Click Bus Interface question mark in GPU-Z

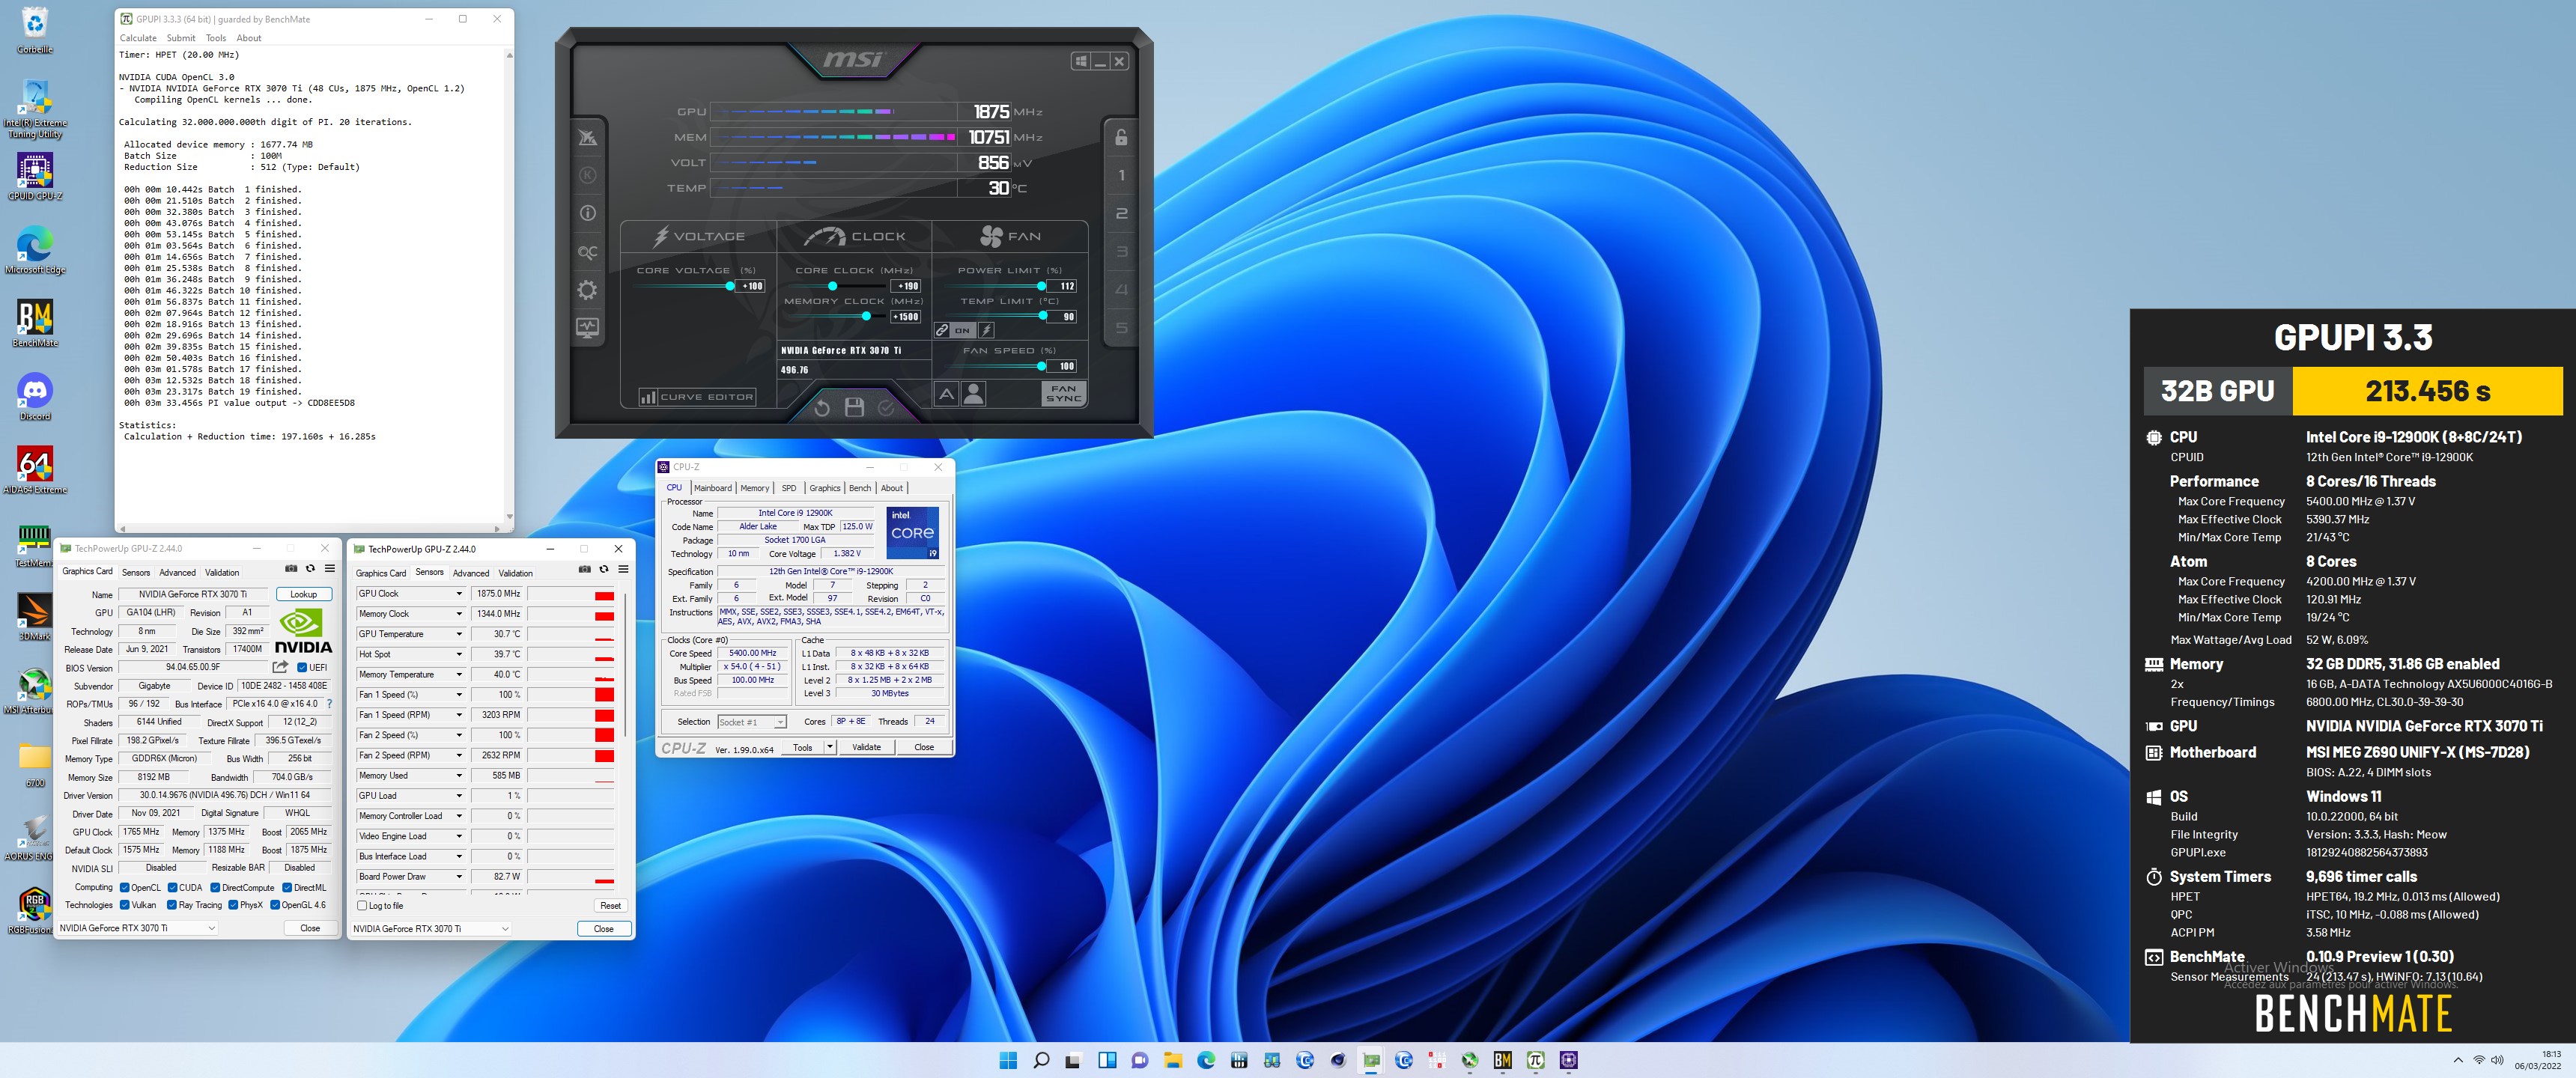(x=330, y=704)
